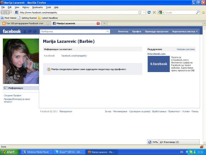Switch to the Топ 100 Facebook статуси tab

[x=25, y=24]
